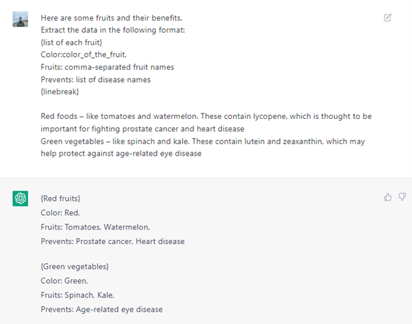This screenshot has height=324, width=412.
Task: Click the line 'Here are some fruits and their benefits.'
Action: [x=112, y=18]
